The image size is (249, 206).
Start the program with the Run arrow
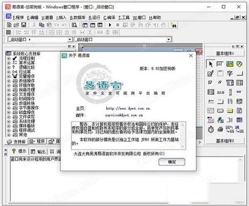tap(110, 25)
